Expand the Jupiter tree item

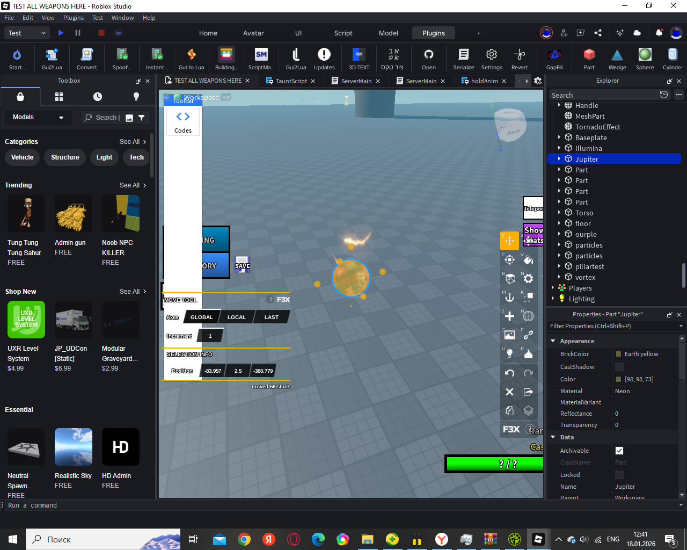tap(559, 159)
